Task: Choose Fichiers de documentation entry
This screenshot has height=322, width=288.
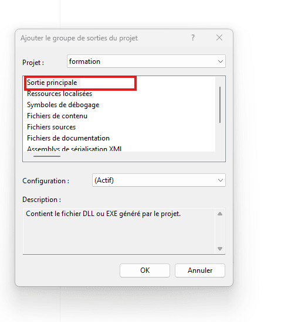Action: coord(68,138)
